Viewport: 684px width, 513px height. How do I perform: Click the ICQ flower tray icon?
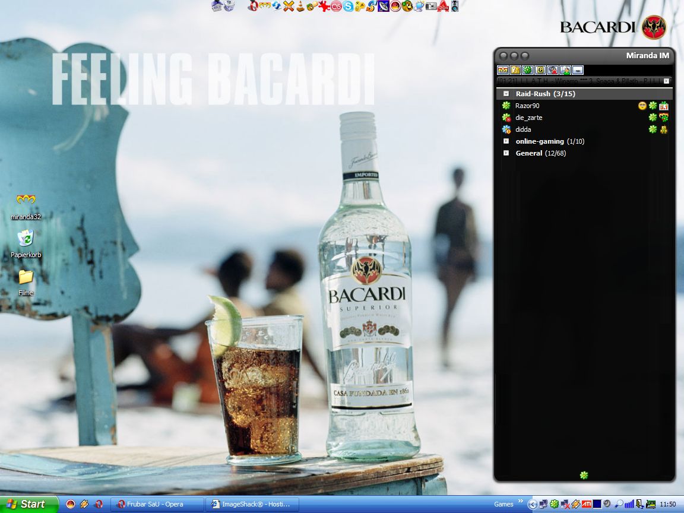(554, 504)
